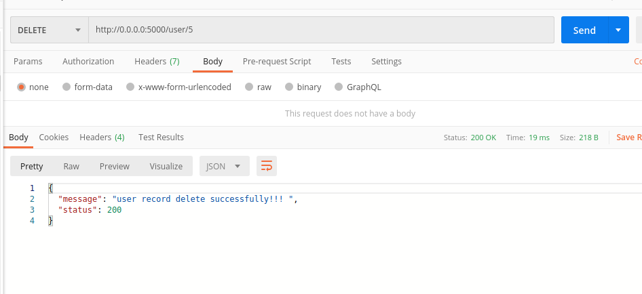Open the Send button dropdown arrow
This screenshot has height=294, width=642.
[x=618, y=30]
